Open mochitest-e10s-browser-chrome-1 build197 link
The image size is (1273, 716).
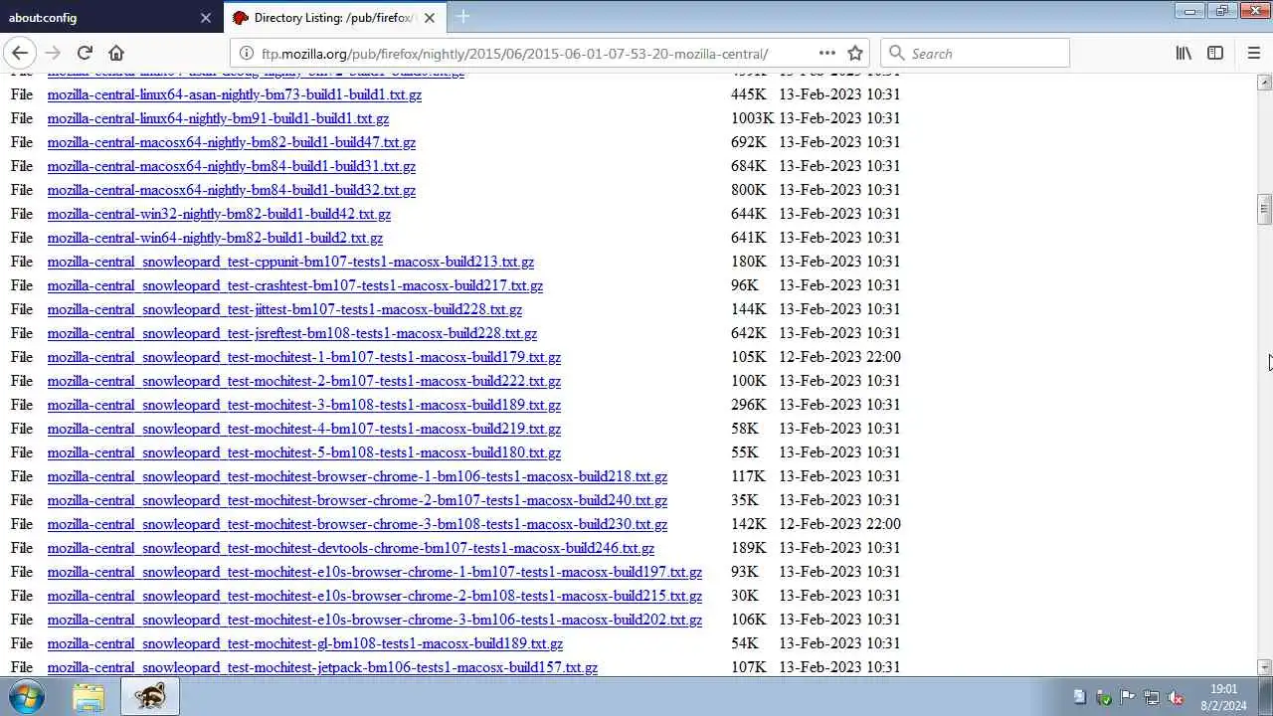coord(375,572)
